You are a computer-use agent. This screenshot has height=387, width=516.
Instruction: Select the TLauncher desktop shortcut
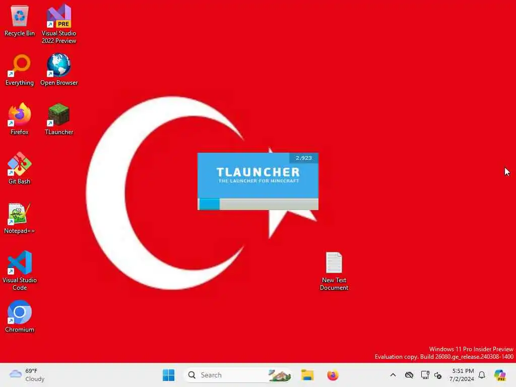[59, 119]
